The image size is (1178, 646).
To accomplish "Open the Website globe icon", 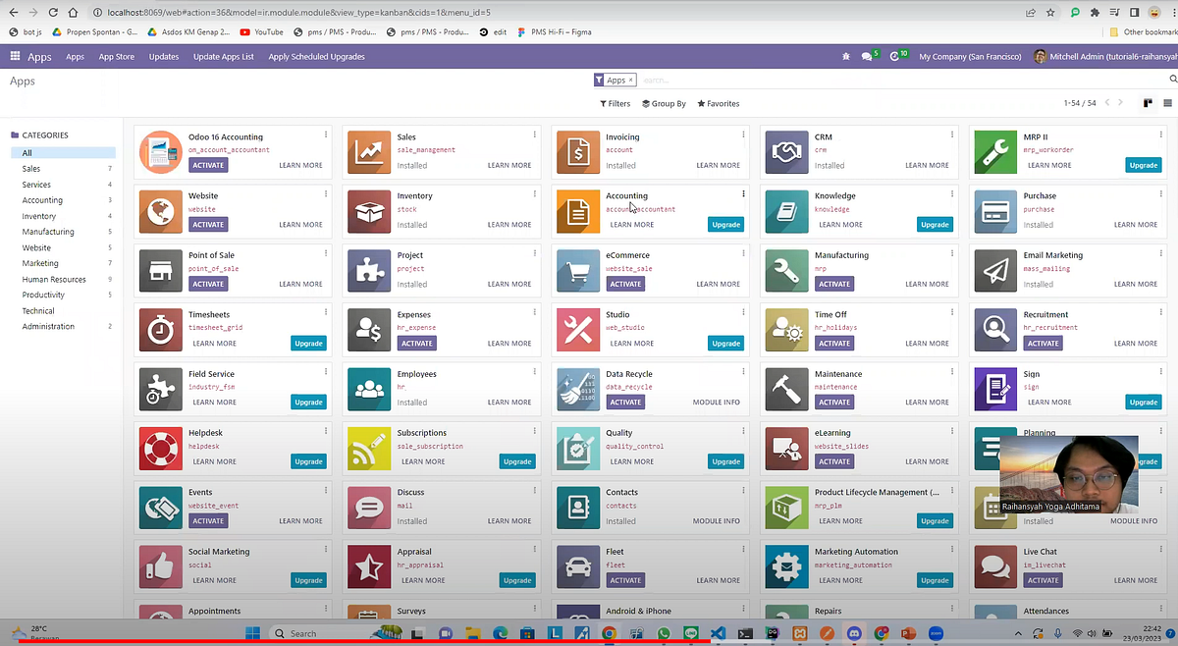I will pos(160,211).
